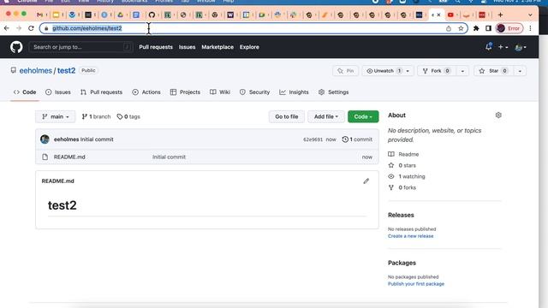
Task: Open Chrome three-dot menu
Action: pos(530,28)
